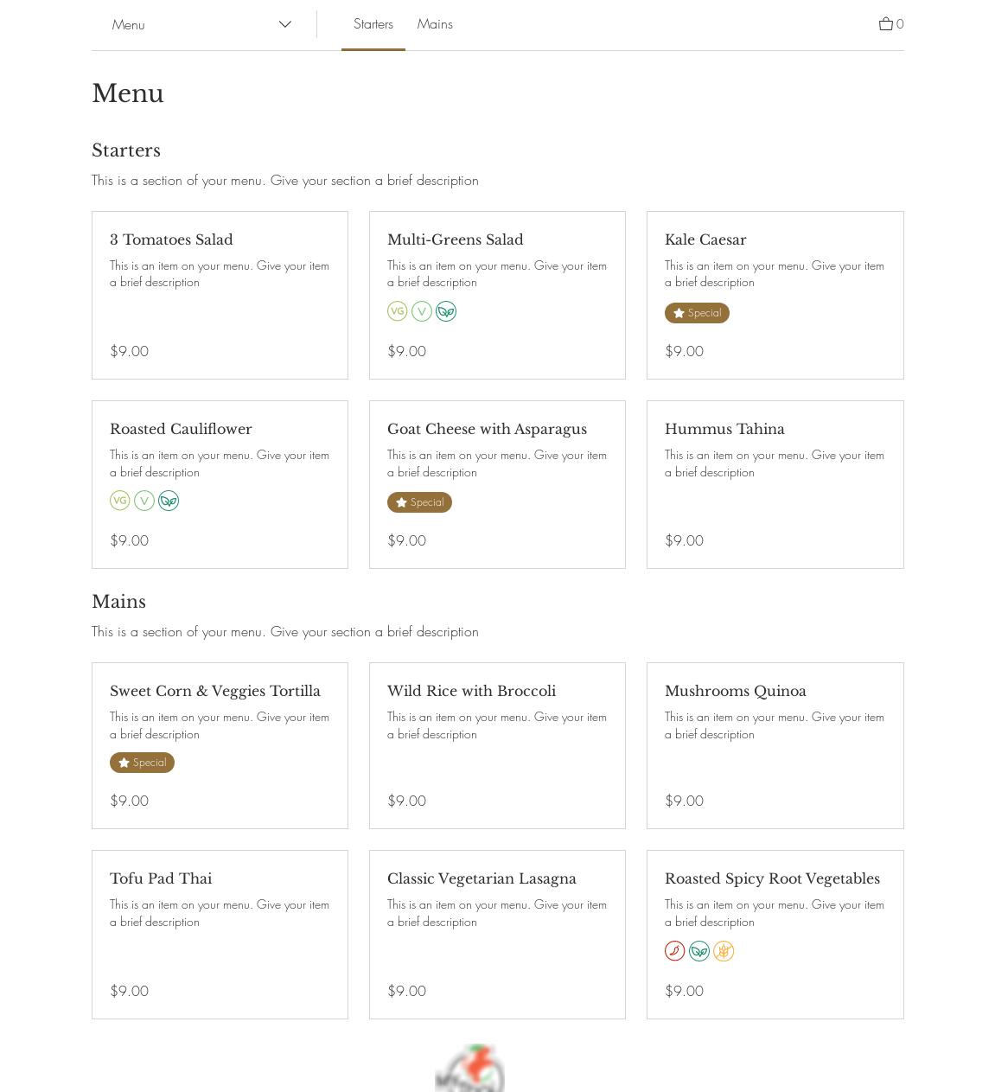Click the leaf icon on Roasted Spicy Root Vegetables
Image resolution: width=995 pixels, height=1092 pixels.
699,951
